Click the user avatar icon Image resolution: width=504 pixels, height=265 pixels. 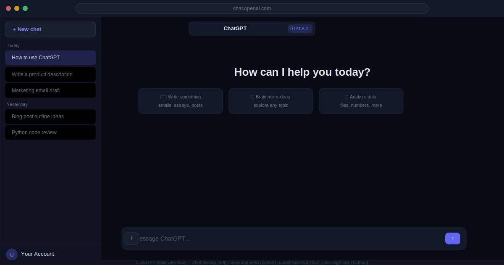[12, 254]
